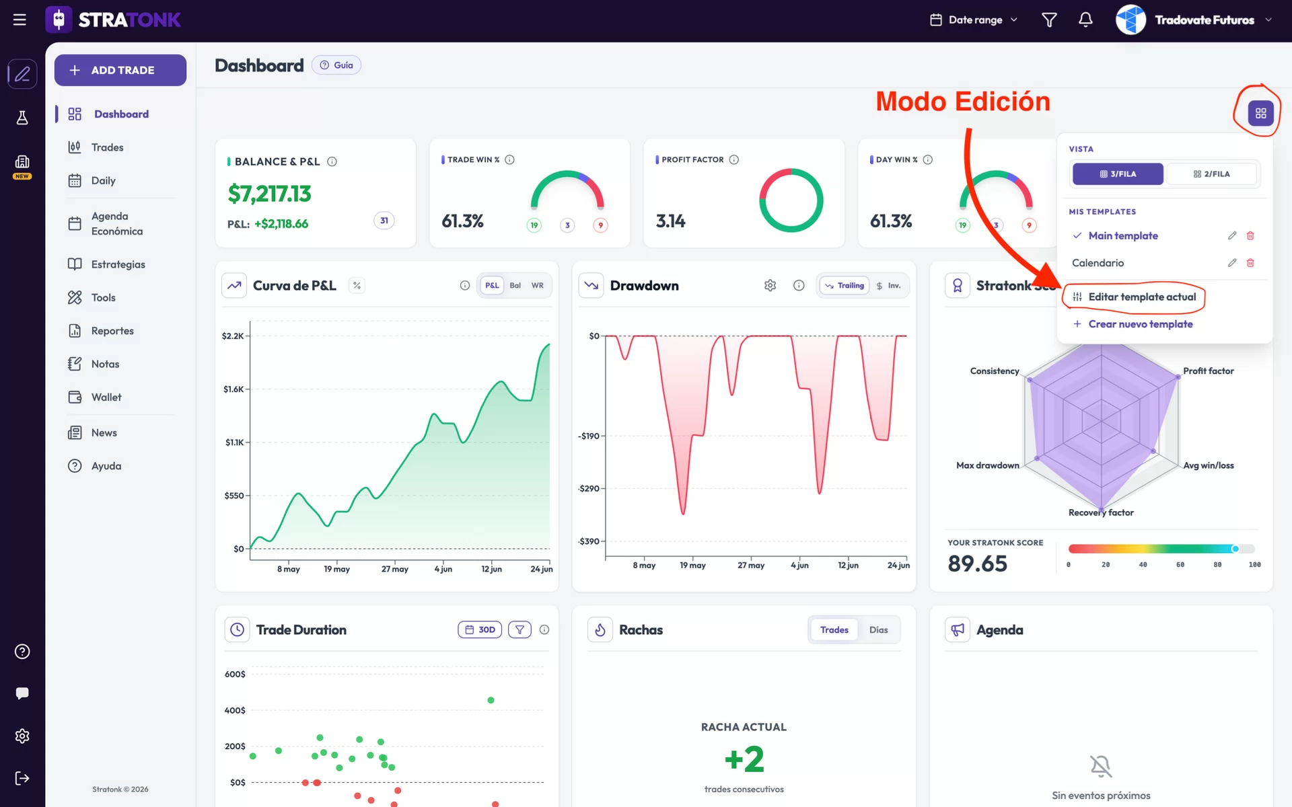Delete the Calendario template with trash icon
1292x807 pixels.
(x=1250, y=263)
